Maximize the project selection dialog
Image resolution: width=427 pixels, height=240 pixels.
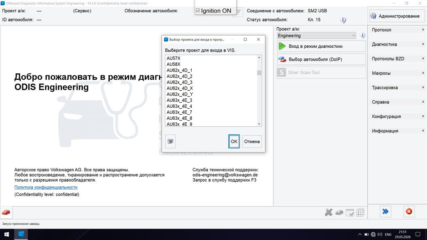[x=245, y=39]
